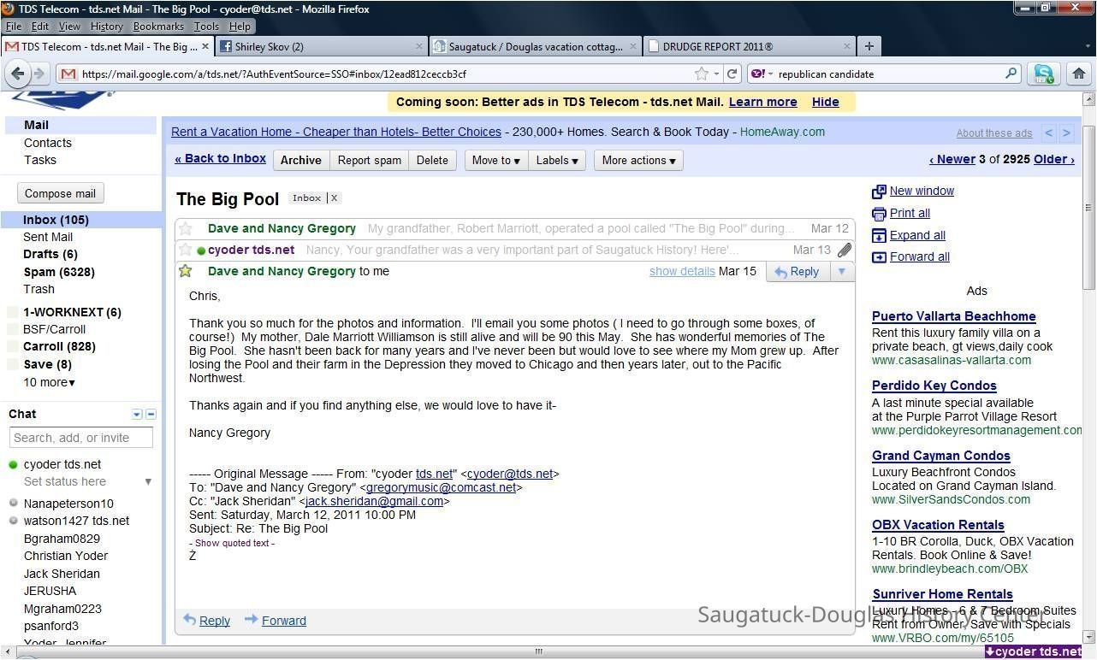Click the Forward all icon
Viewport: 1097px width, 660px height.
point(879,257)
